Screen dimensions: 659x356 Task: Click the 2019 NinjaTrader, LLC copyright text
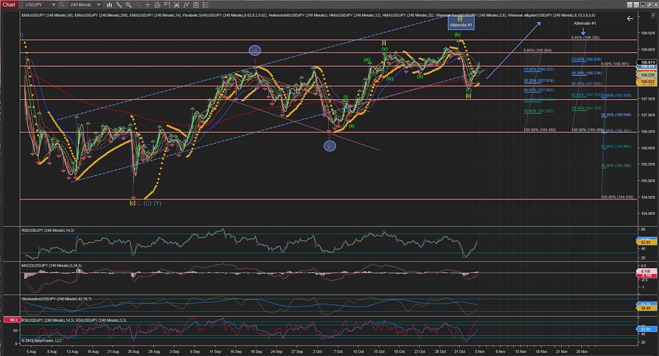42,341
